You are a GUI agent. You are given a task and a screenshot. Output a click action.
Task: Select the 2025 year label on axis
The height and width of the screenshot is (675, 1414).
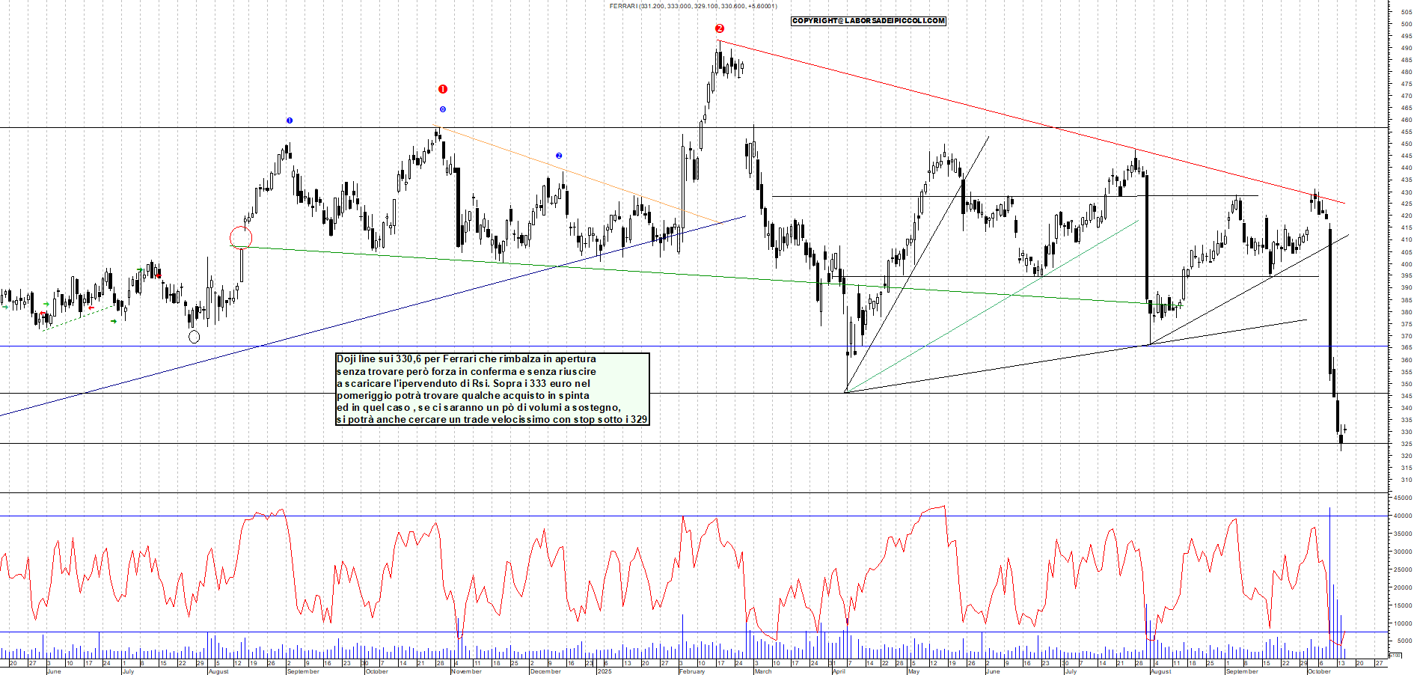[x=605, y=671]
